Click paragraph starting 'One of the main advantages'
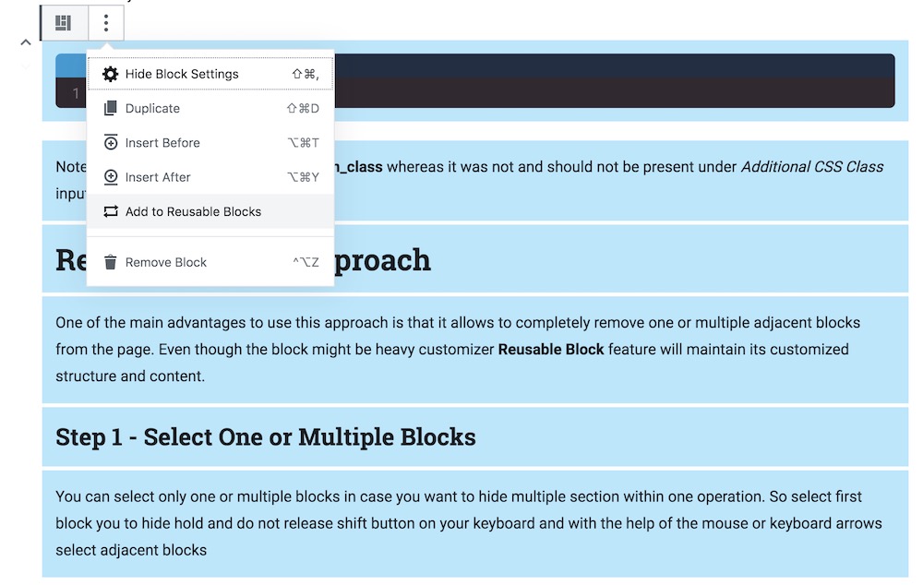The height and width of the screenshot is (585, 923). [475, 350]
